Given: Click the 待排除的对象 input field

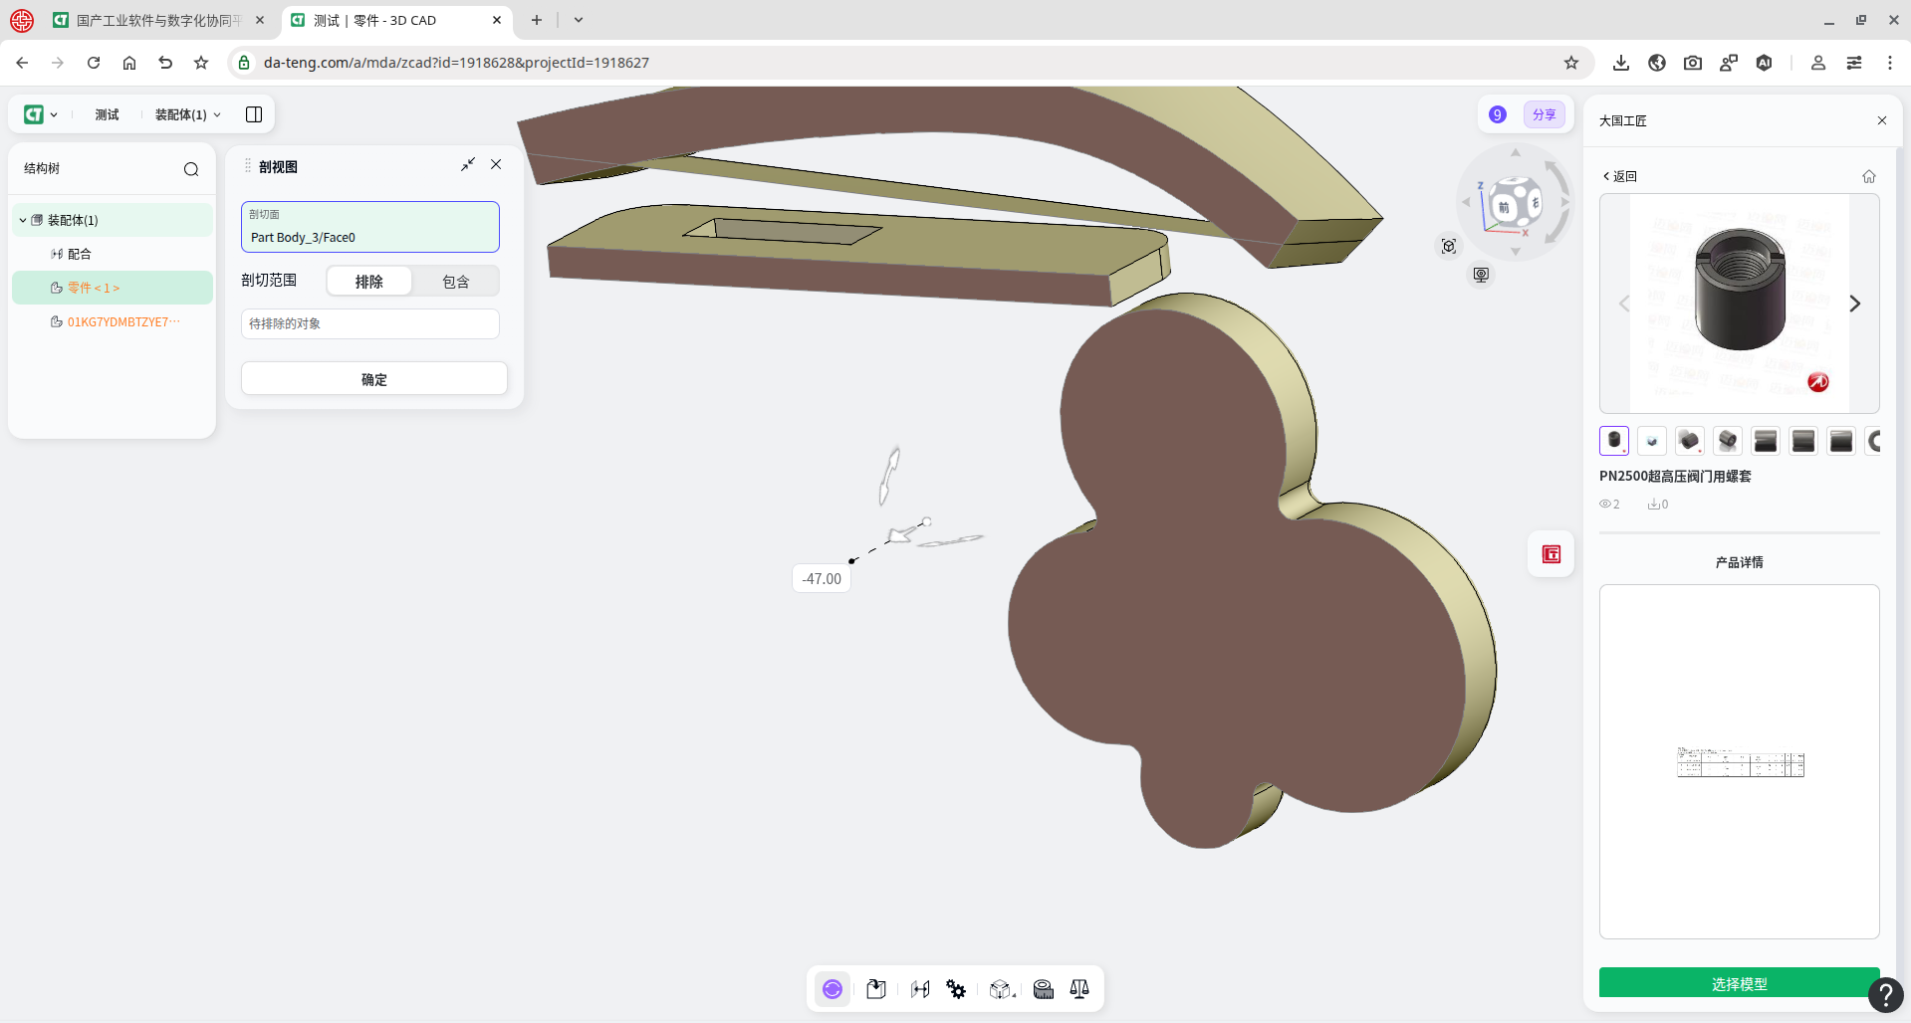Looking at the screenshot, I should 370,323.
